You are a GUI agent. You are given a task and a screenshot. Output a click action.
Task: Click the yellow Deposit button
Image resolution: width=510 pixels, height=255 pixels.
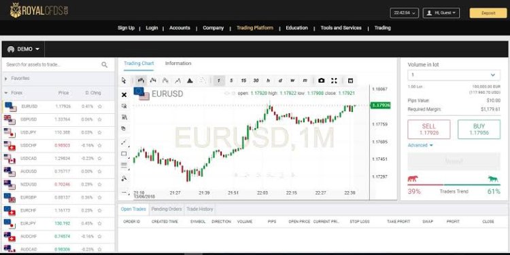(488, 13)
